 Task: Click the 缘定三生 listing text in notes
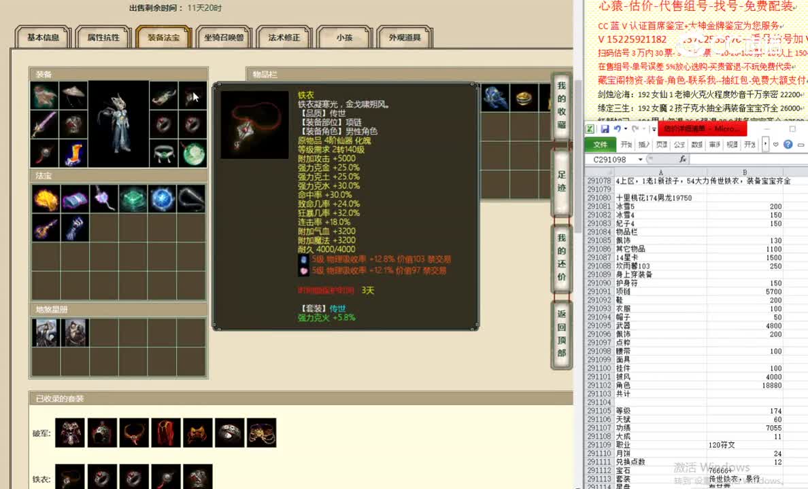click(x=701, y=108)
